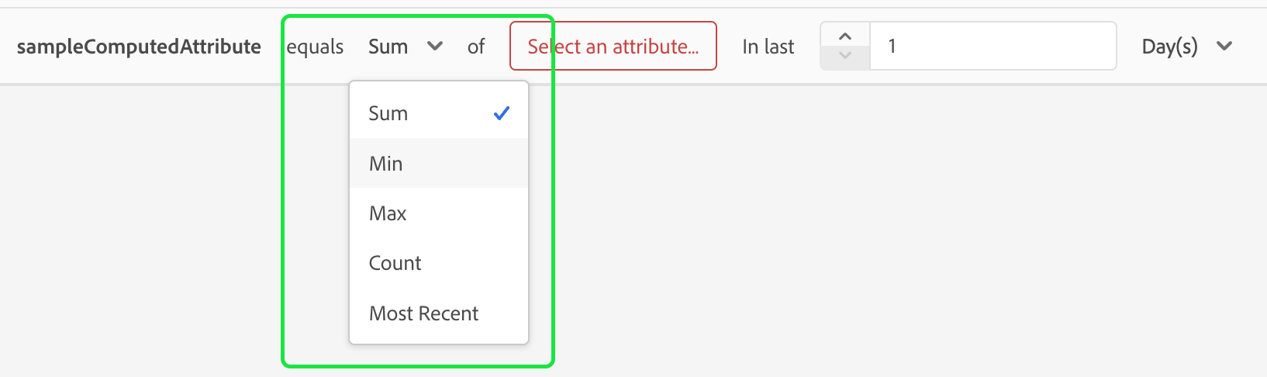
Task: Click the 'of' text after Sum
Action: (x=476, y=47)
